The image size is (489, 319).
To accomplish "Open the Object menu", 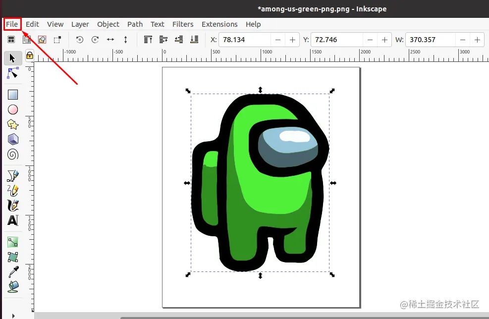I will tap(108, 24).
